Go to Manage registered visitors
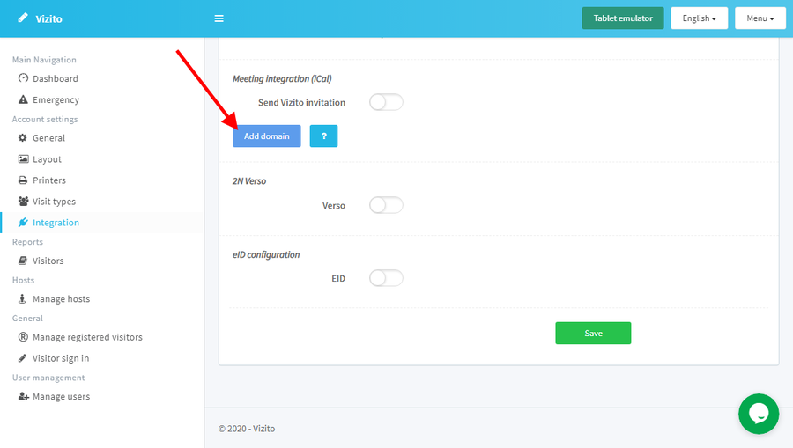Image resolution: width=793 pixels, height=448 pixels. tap(87, 337)
